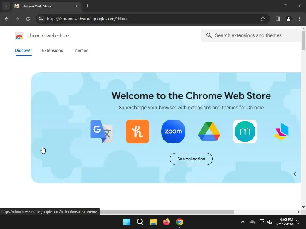This screenshot has height=229, width=306.
Task: Open the Chrome profile avatar icon
Action: coord(289,19)
